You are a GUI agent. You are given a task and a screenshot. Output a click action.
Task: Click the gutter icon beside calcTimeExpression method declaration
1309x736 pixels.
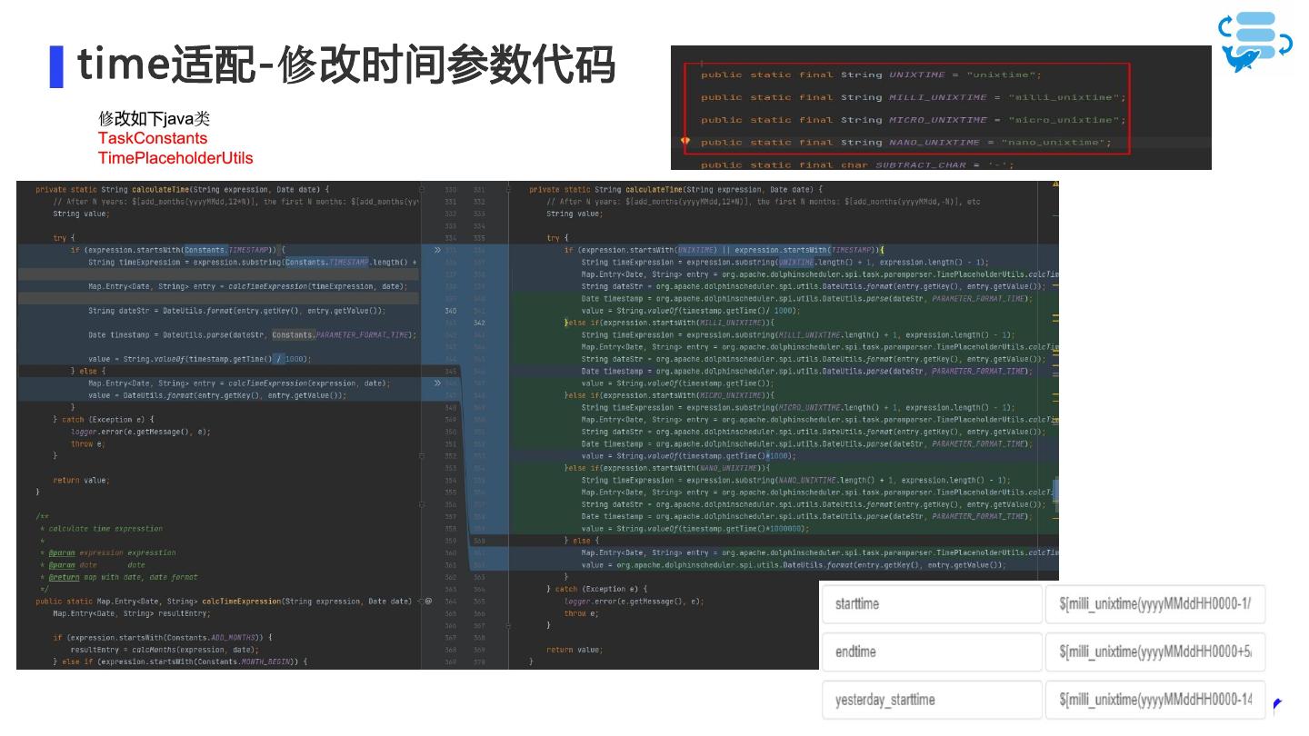(x=428, y=602)
